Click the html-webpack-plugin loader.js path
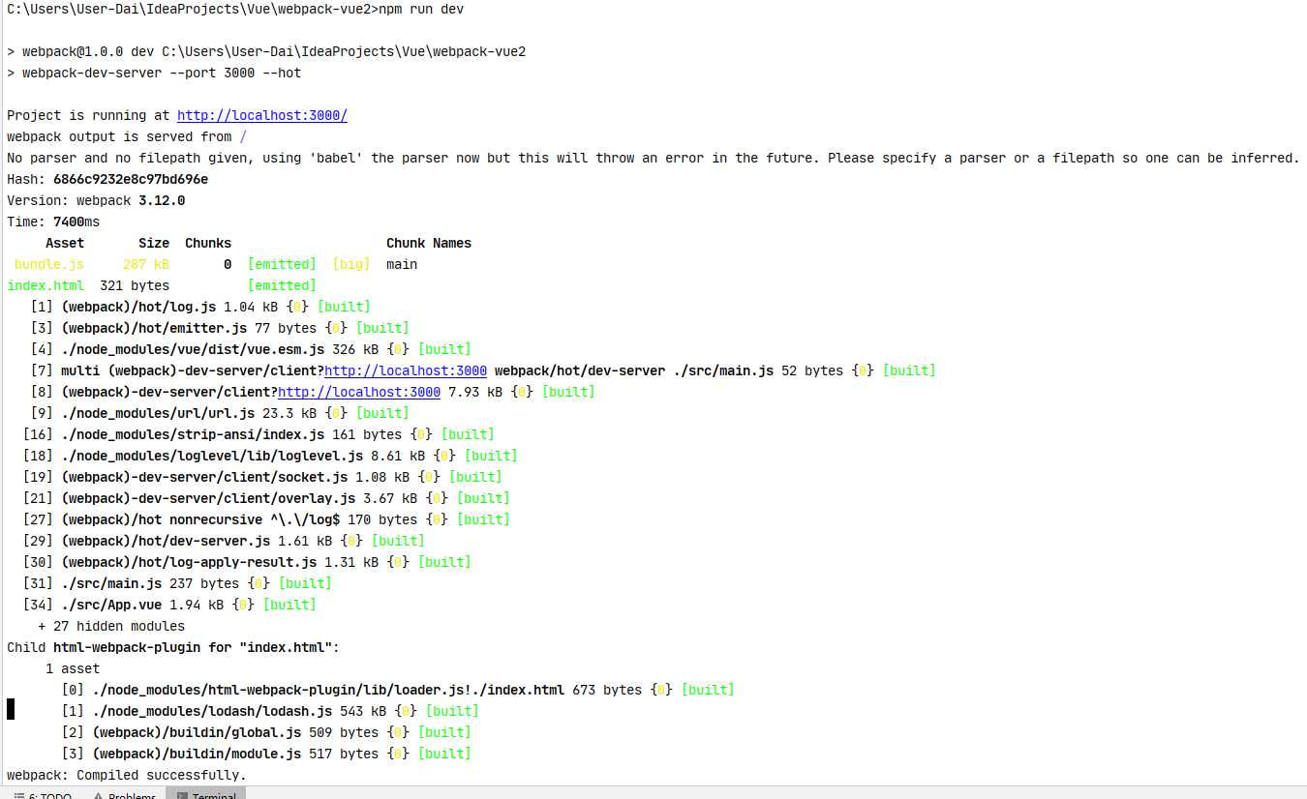Image resolution: width=1307 pixels, height=799 pixels. click(x=328, y=690)
